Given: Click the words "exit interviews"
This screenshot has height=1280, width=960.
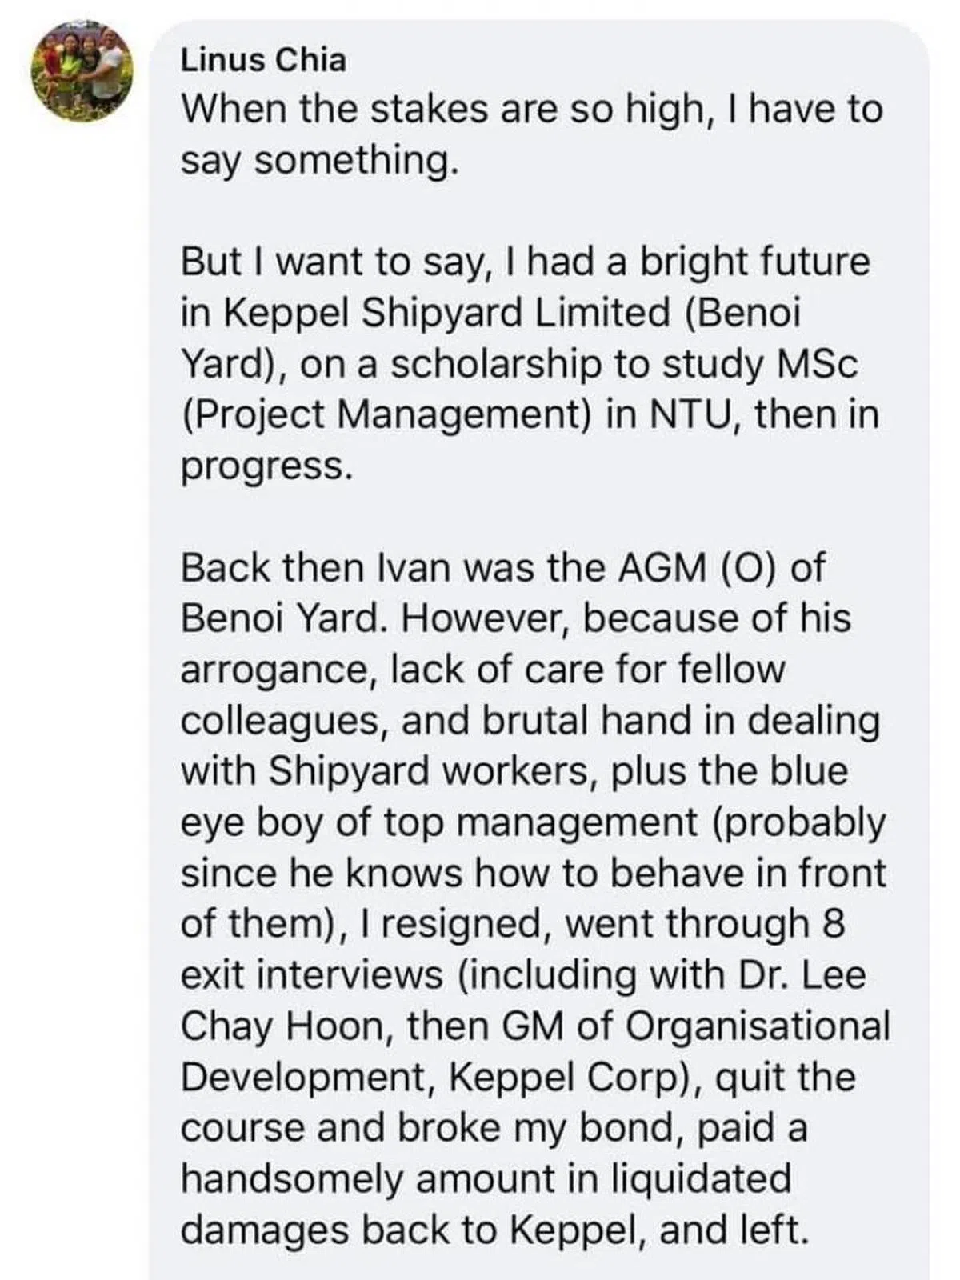Looking at the screenshot, I should pyautogui.click(x=311, y=975).
